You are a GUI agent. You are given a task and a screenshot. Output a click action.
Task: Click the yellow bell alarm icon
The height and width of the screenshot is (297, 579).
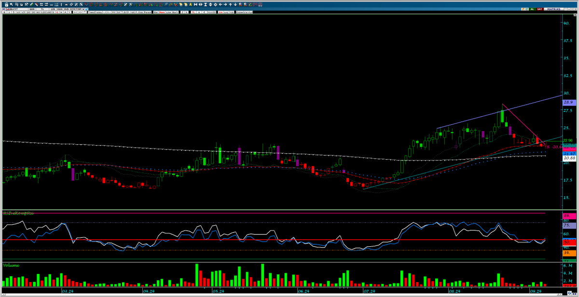[191, 4]
